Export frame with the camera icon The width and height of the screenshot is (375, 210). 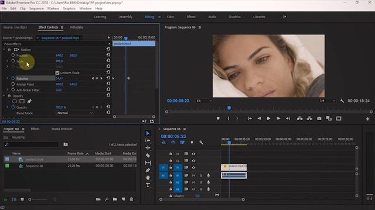[x=319, y=118]
